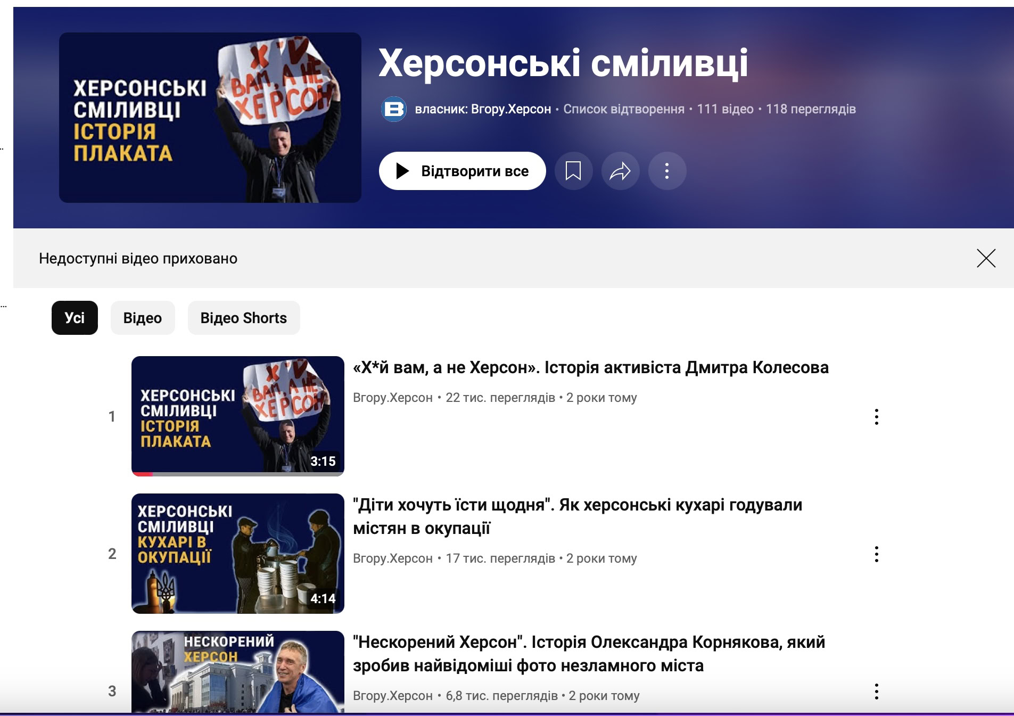Screen dimensions: 1014x716
Task: Open "Діти хочуть їсти щодня" video title
Action: 578,516
